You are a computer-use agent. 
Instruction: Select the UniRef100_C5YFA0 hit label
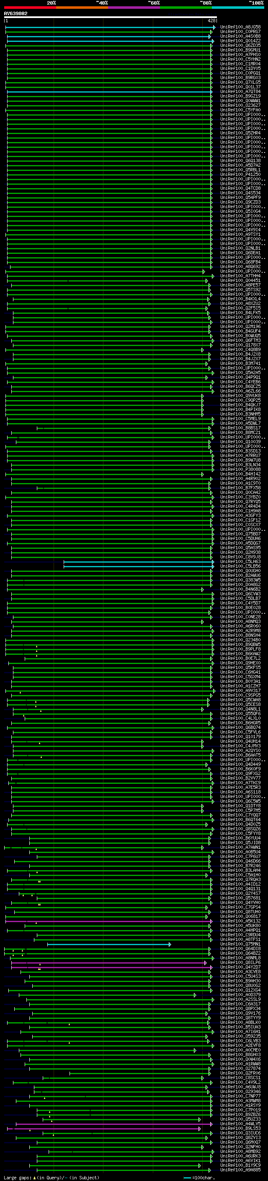click(240, 110)
